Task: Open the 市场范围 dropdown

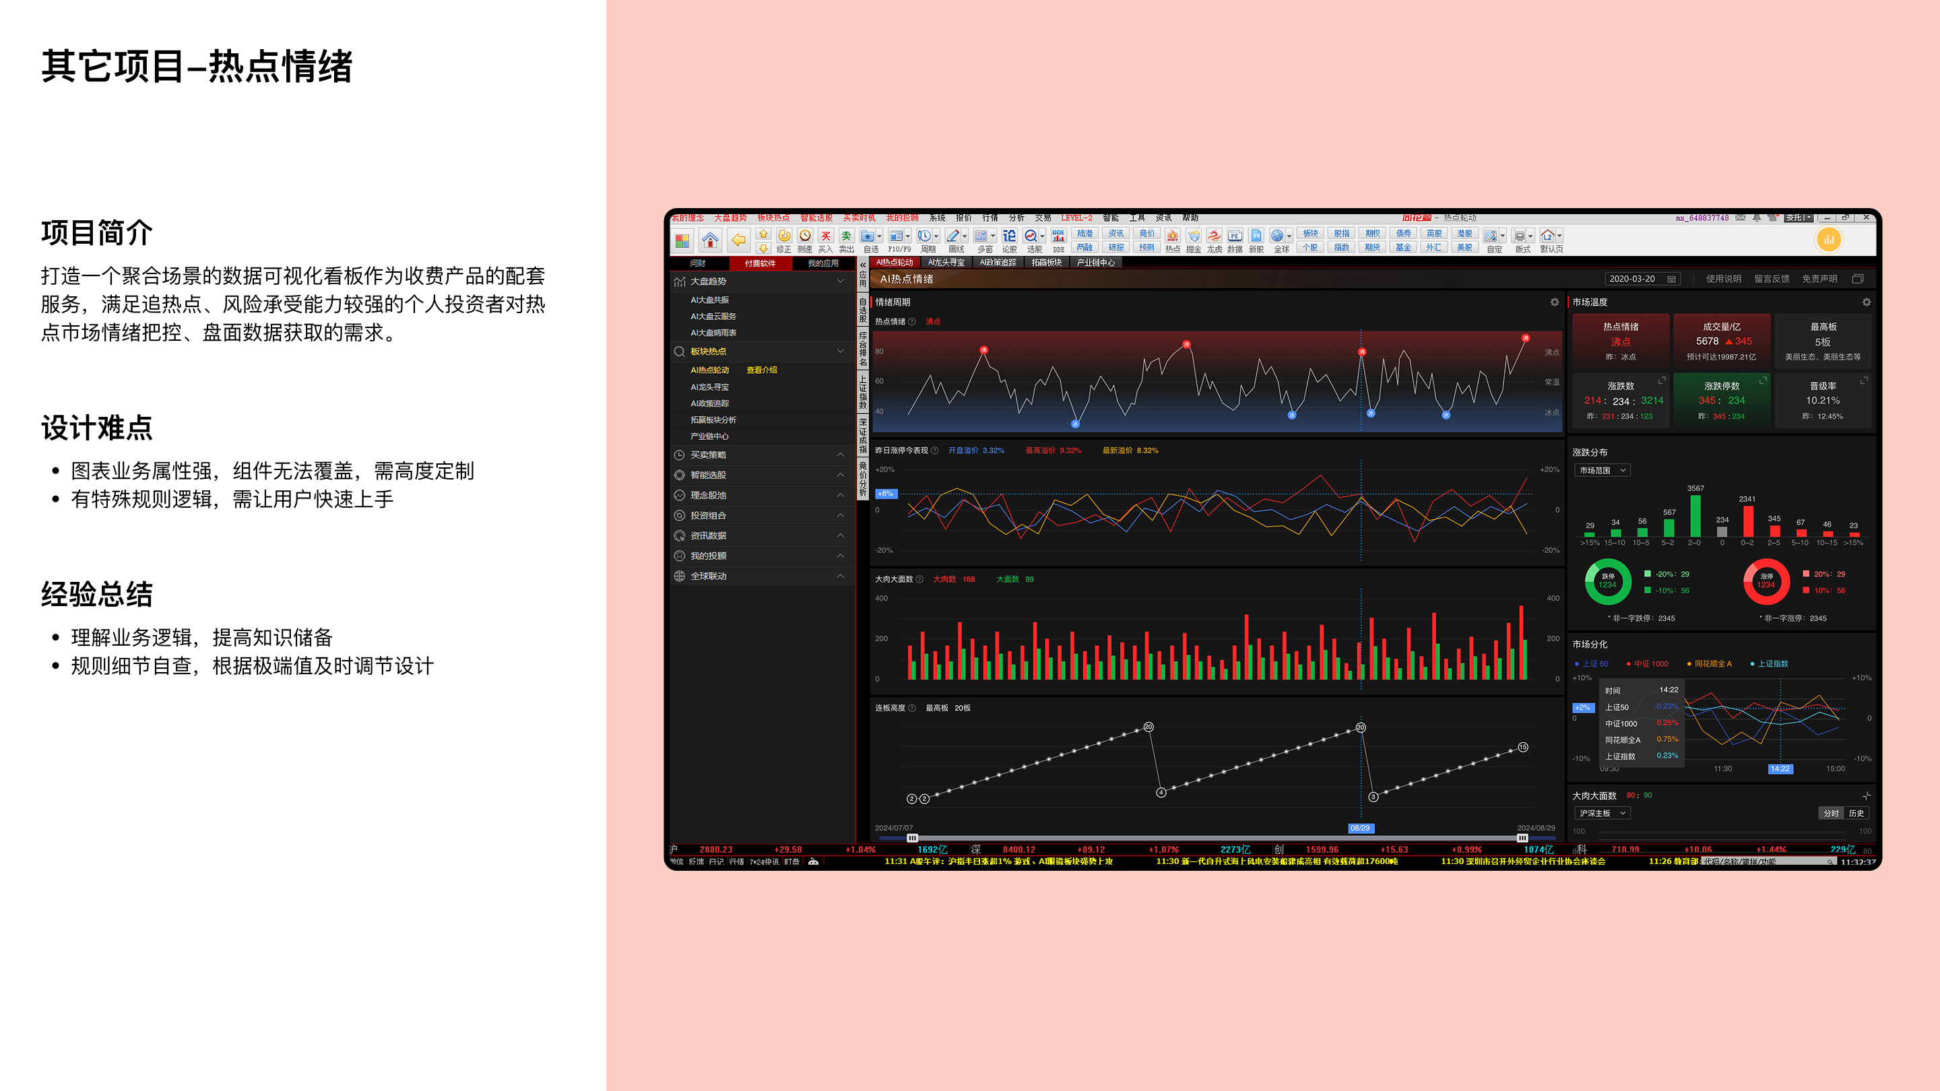Action: (1603, 471)
